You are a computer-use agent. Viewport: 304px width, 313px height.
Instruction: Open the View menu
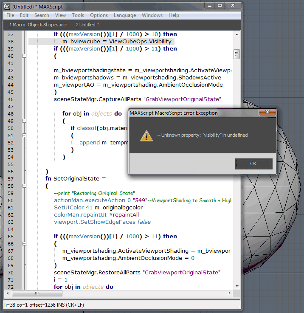[60, 15]
